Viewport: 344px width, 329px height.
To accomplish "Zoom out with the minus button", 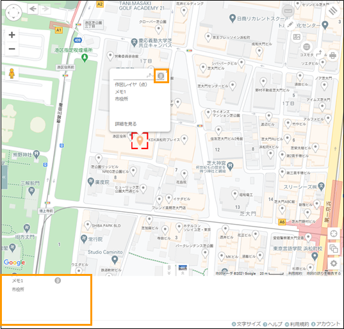I will 12,49.
